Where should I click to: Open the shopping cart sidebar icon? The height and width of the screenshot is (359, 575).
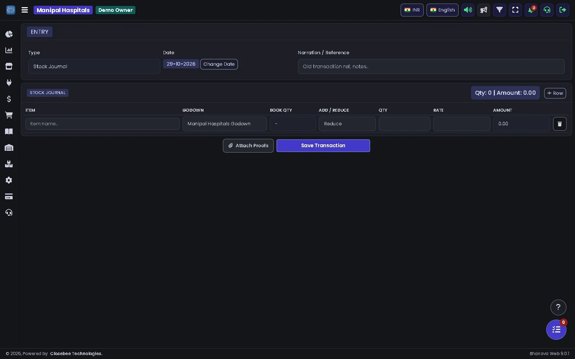(9, 115)
